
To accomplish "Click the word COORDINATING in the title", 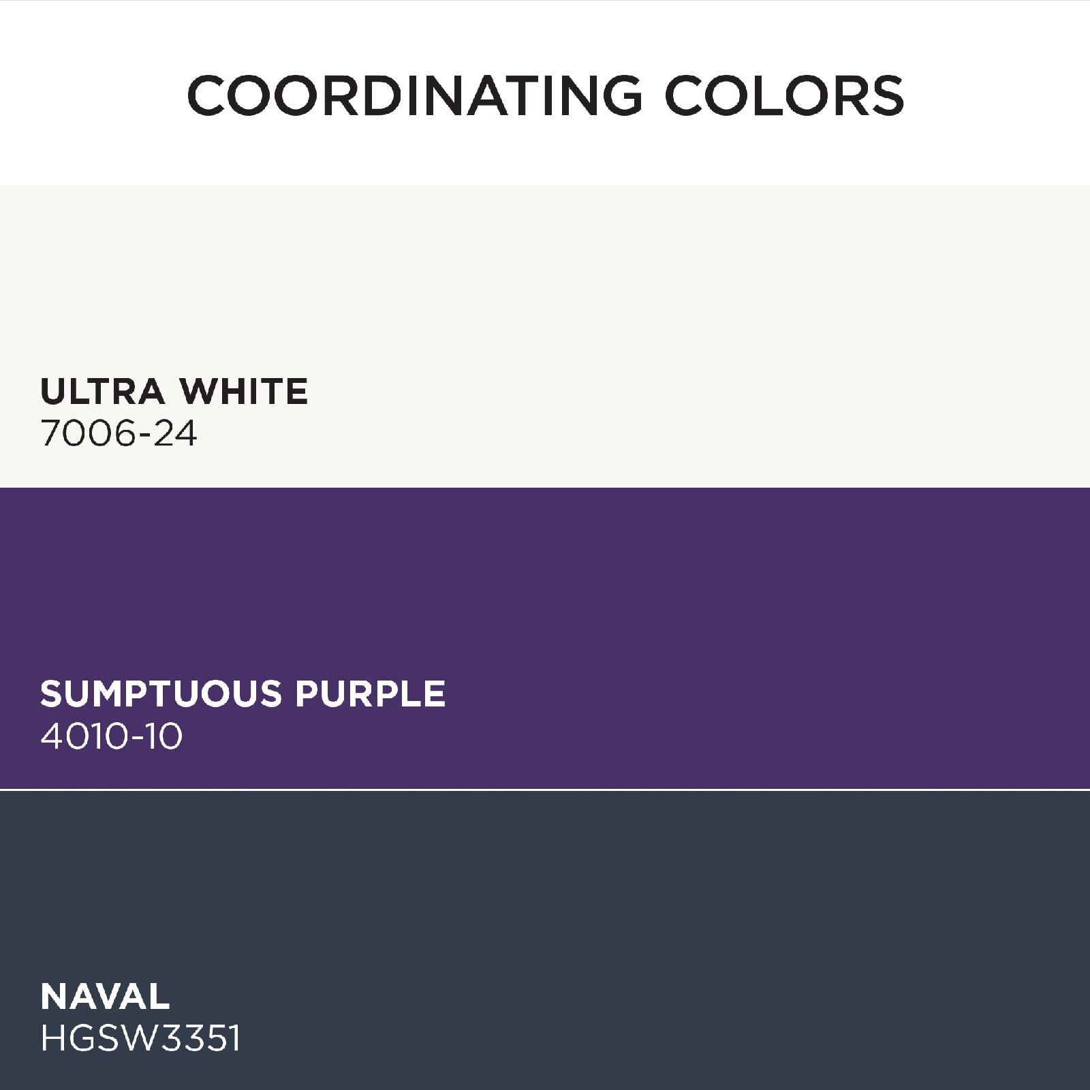I will (414, 95).
